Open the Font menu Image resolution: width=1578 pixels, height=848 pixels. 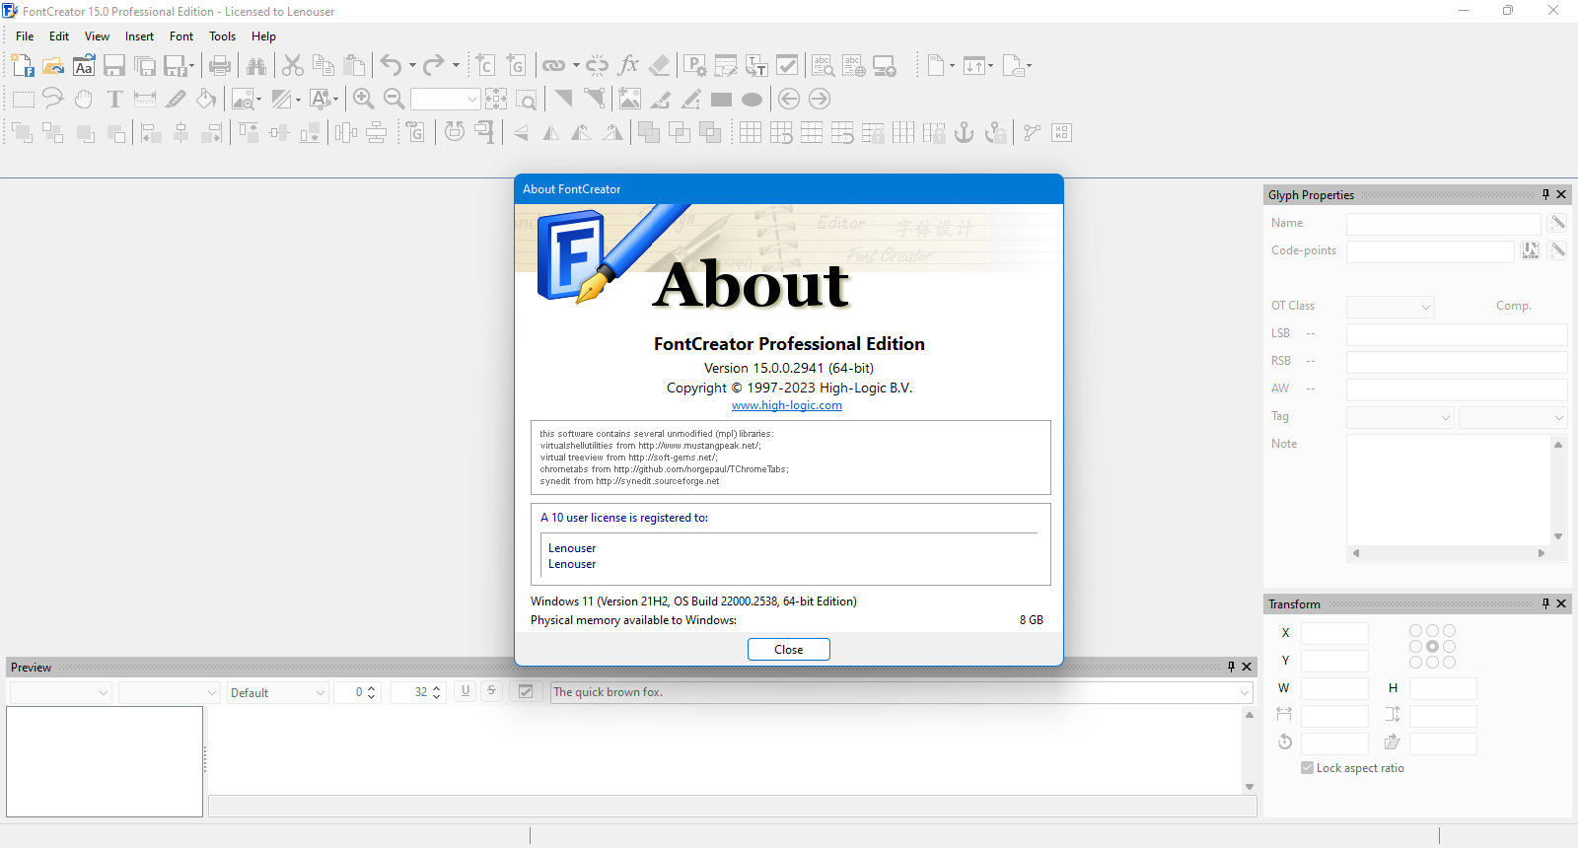(181, 36)
